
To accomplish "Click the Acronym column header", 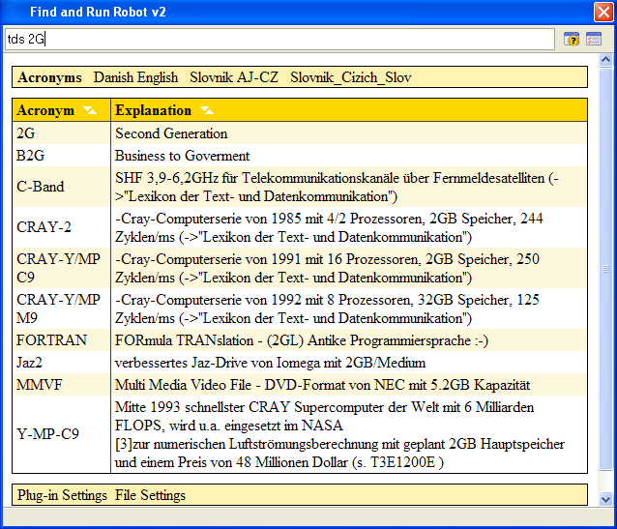I will pos(61,110).
